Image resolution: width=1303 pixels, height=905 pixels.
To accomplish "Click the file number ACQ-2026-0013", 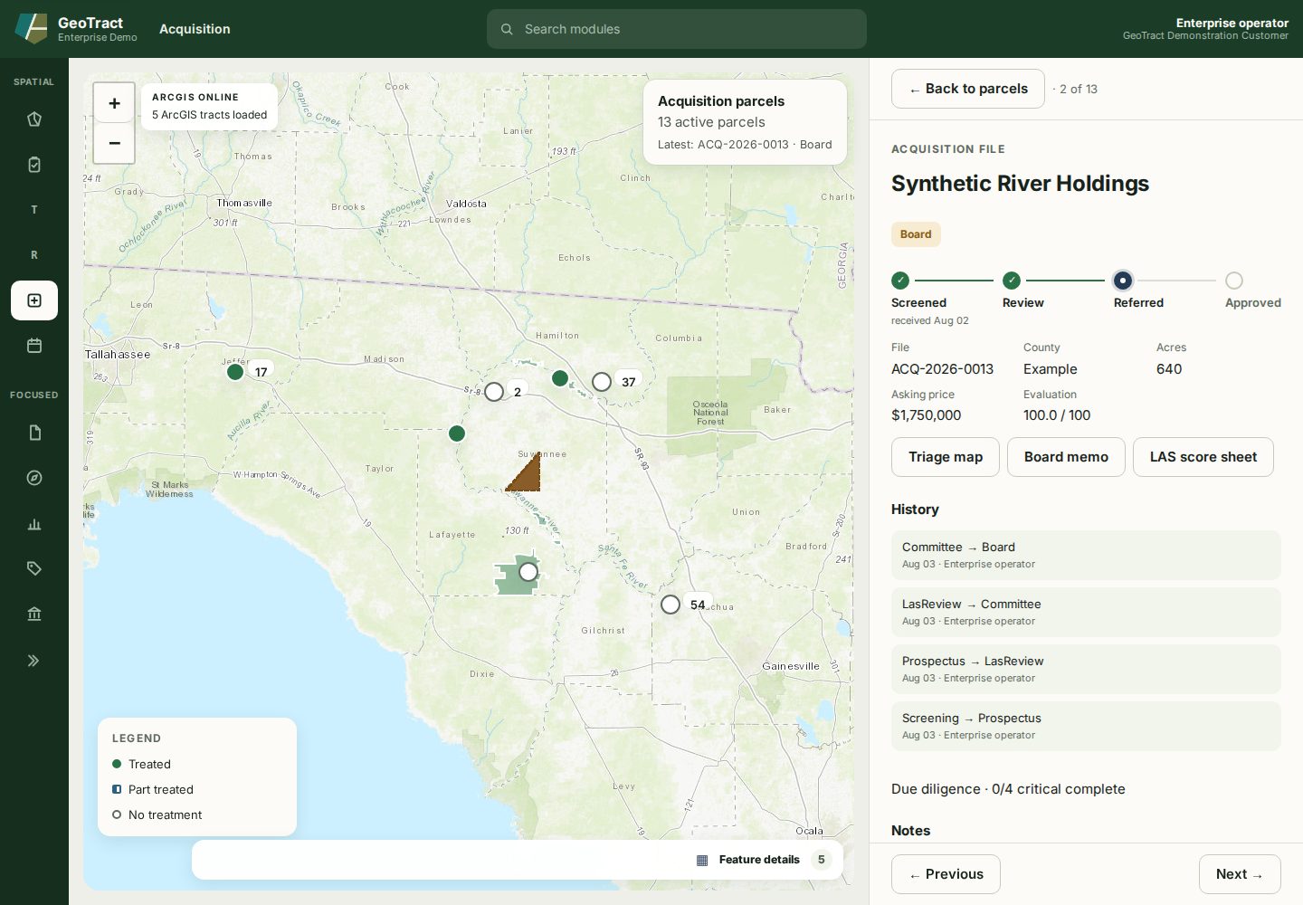I will click(942, 369).
